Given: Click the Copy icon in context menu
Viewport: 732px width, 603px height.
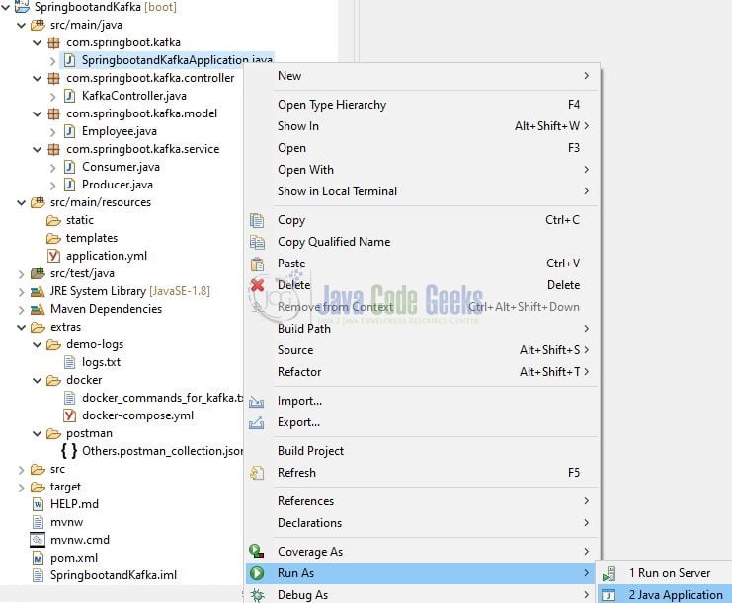Looking at the screenshot, I should click(257, 220).
